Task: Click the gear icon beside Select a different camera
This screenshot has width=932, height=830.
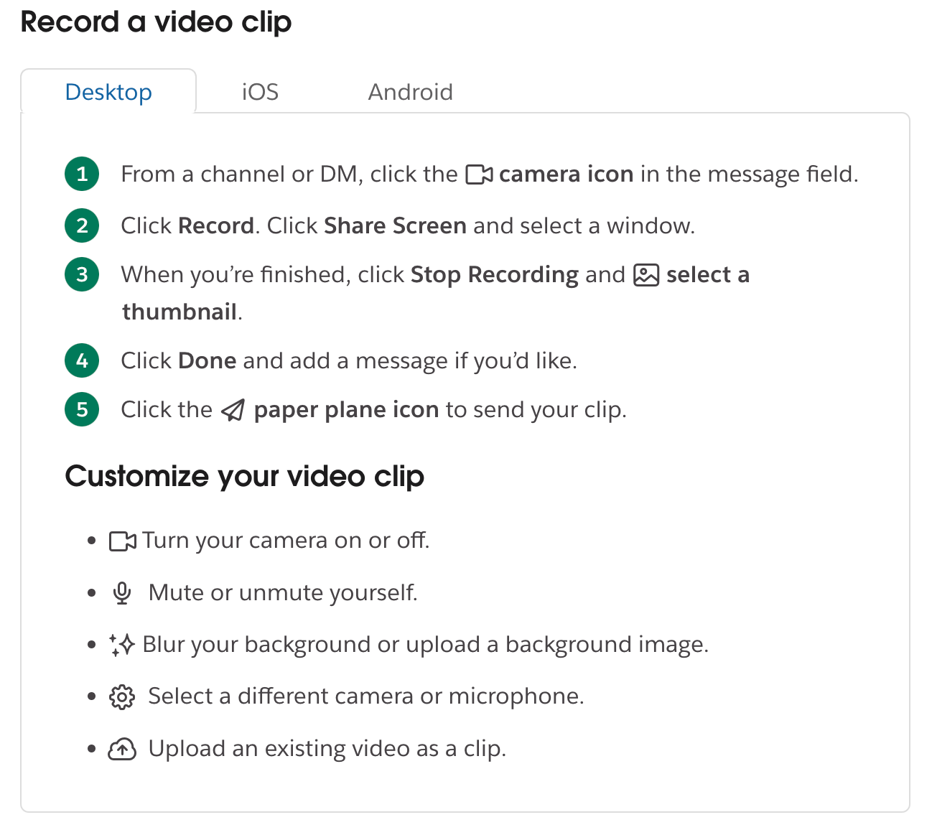Action: (122, 697)
